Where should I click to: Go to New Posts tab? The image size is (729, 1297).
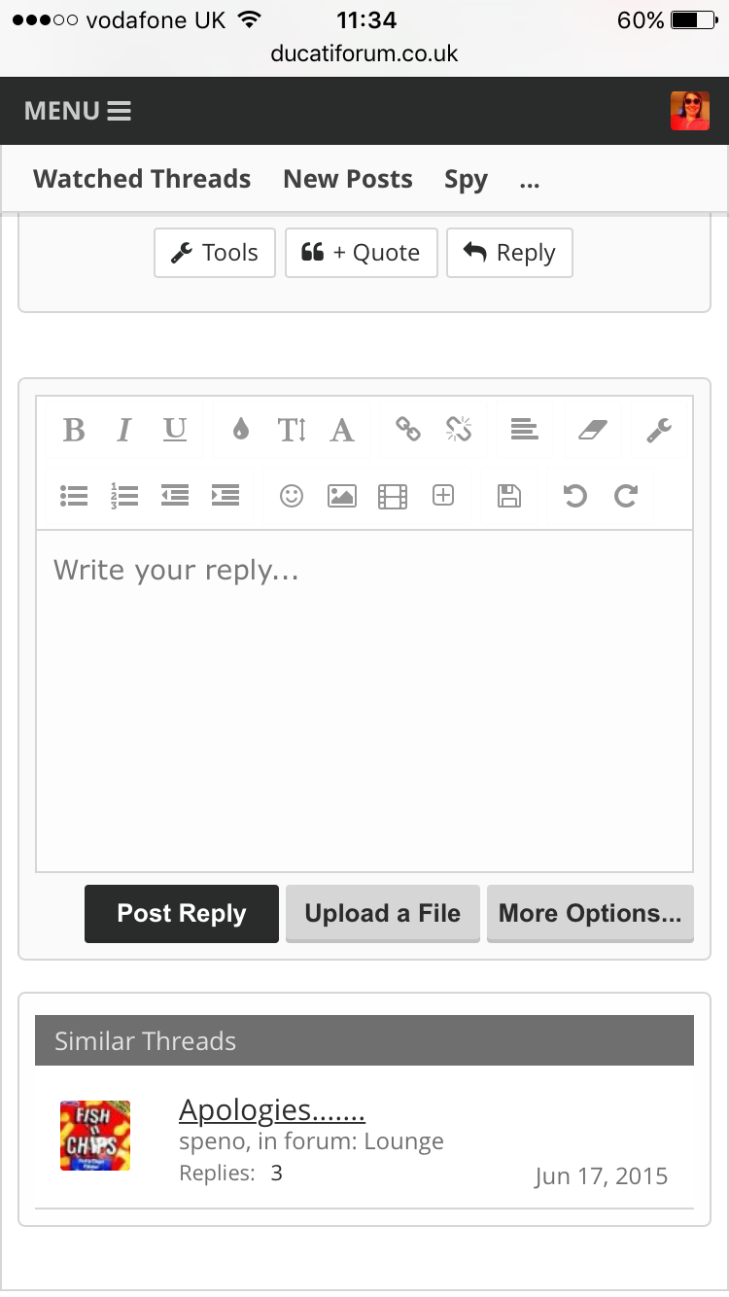348,179
